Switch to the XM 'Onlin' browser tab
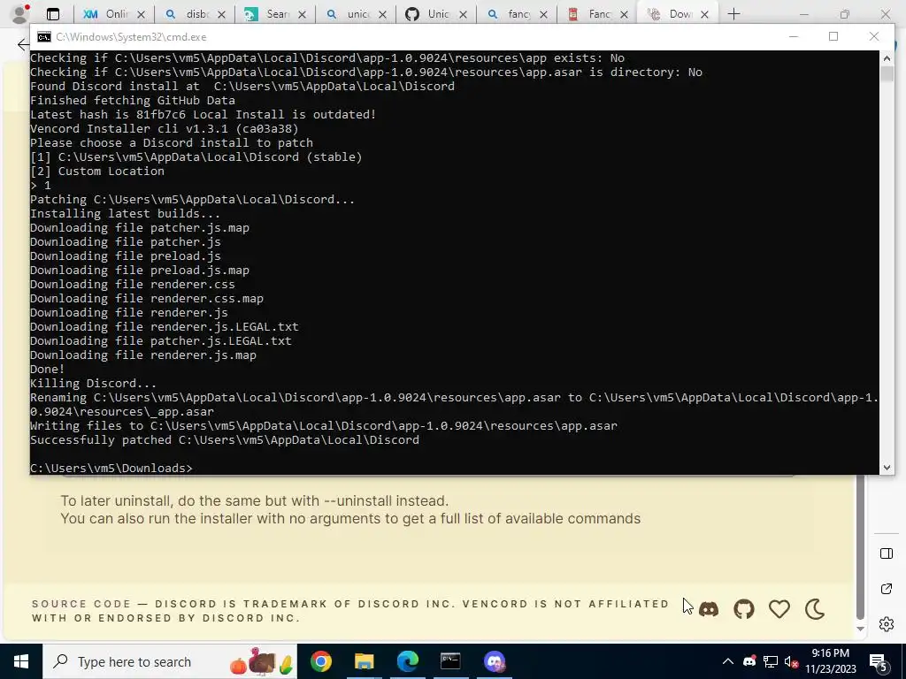The width and height of the screenshot is (906, 679). coord(114,14)
